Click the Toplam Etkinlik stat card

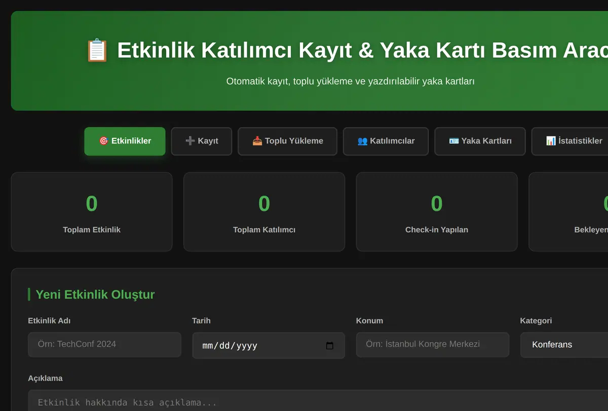[92, 212]
